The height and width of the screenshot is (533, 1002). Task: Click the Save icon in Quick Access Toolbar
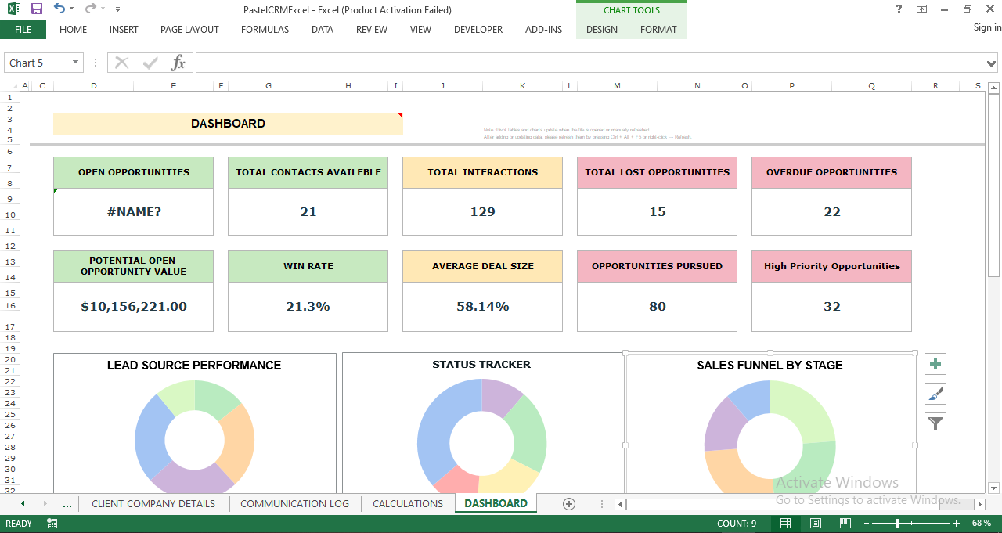click(37, 9)
